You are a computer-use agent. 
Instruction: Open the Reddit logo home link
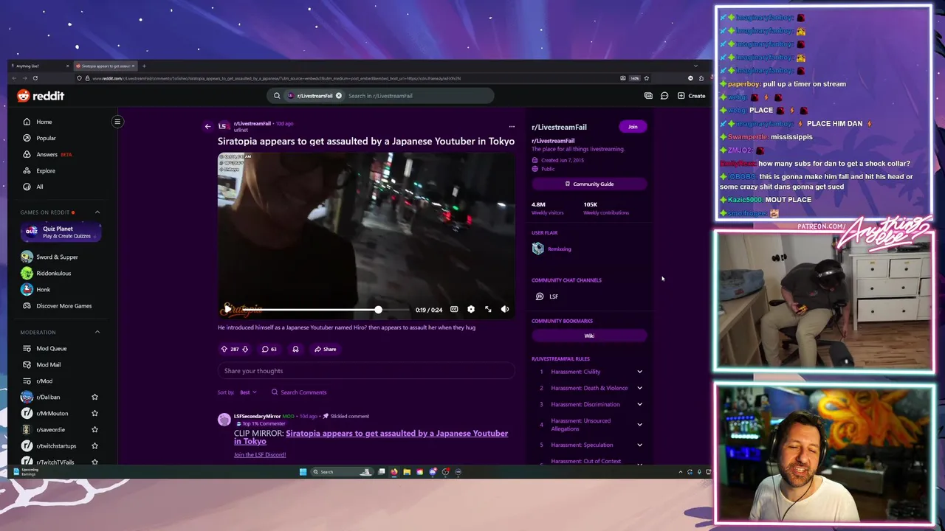point(41,96)
